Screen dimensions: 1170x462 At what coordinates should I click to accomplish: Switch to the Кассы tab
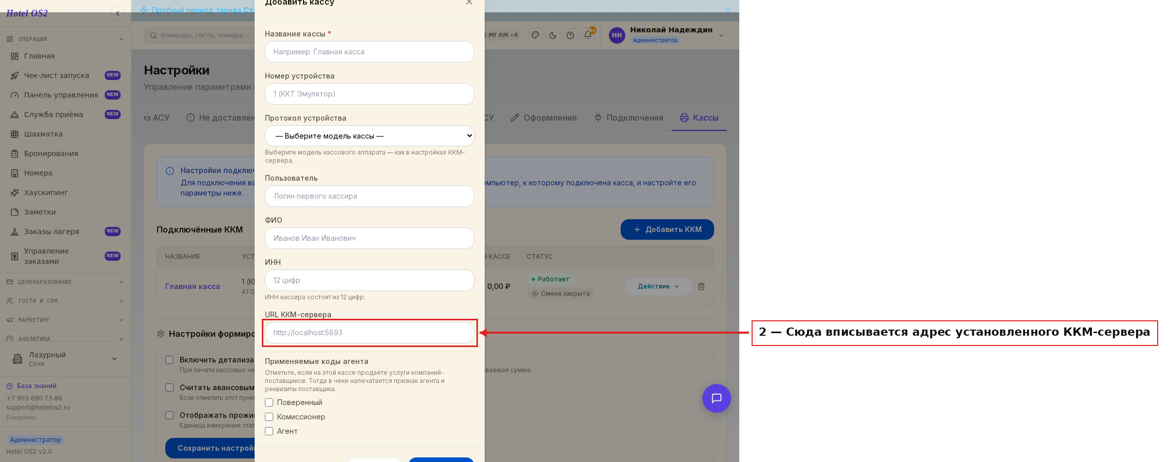699,118
